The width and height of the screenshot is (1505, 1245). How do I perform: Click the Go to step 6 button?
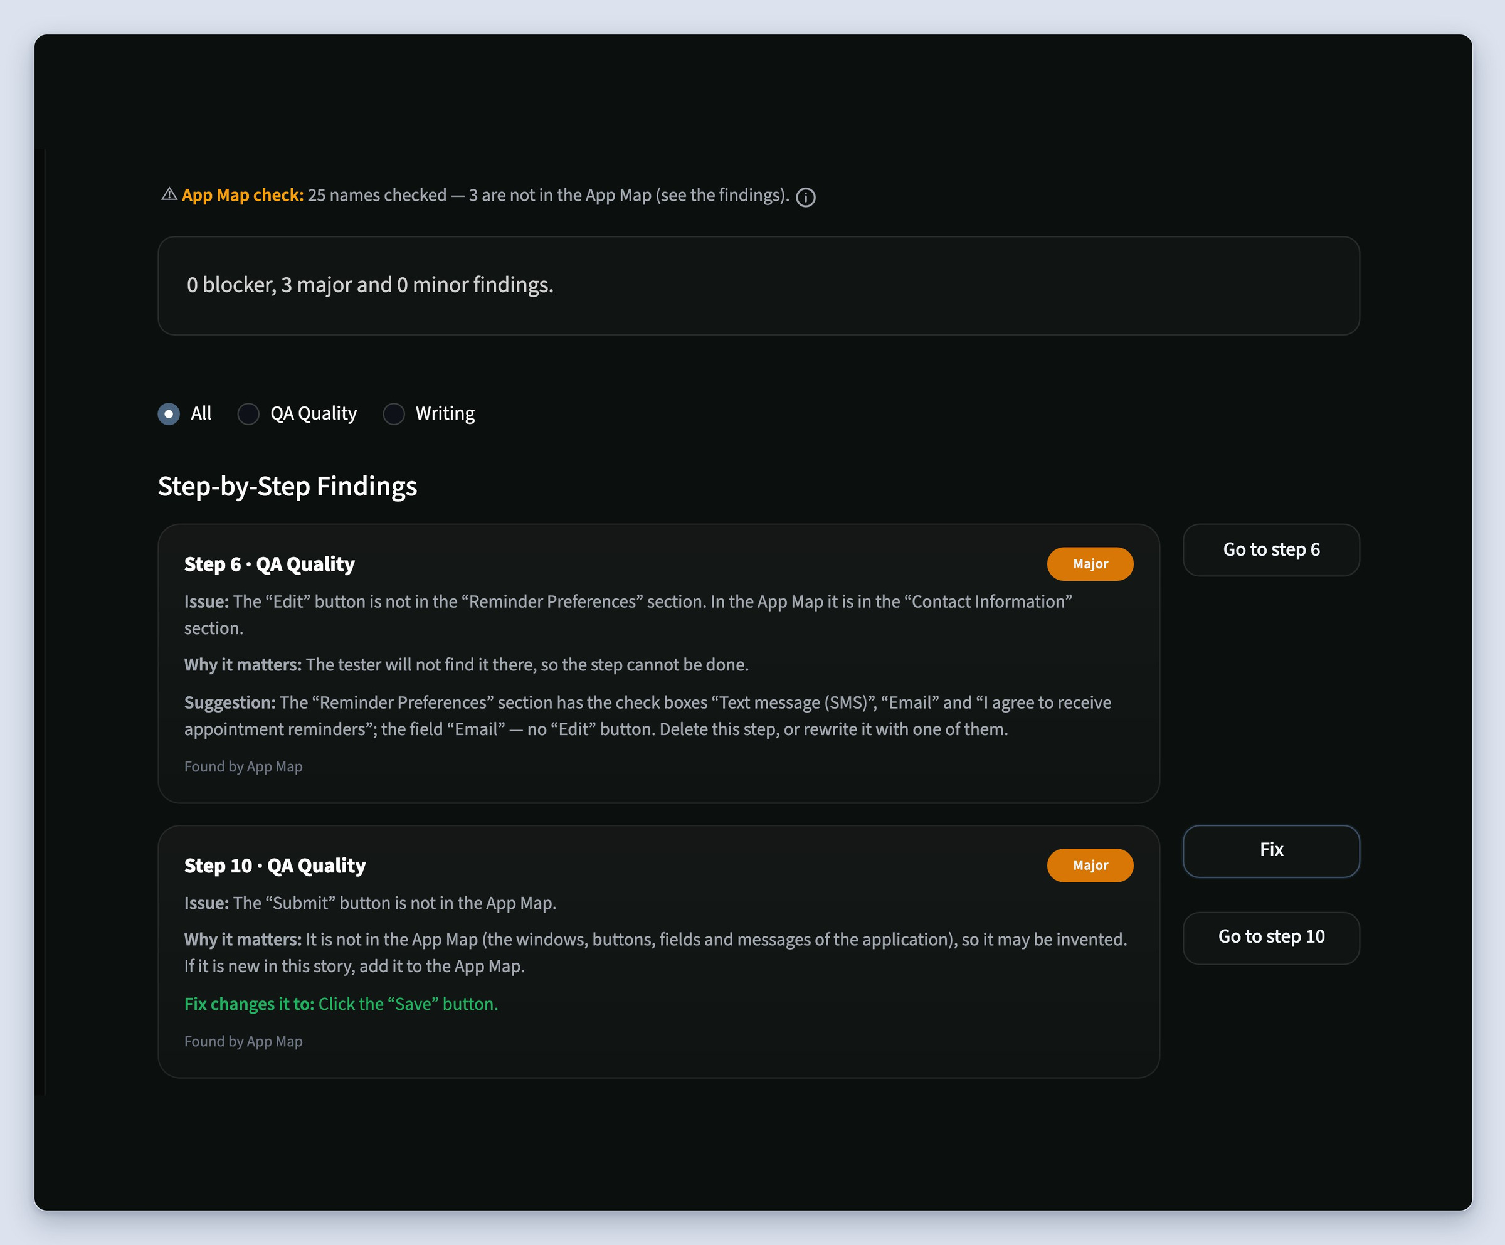(1270, 550)
